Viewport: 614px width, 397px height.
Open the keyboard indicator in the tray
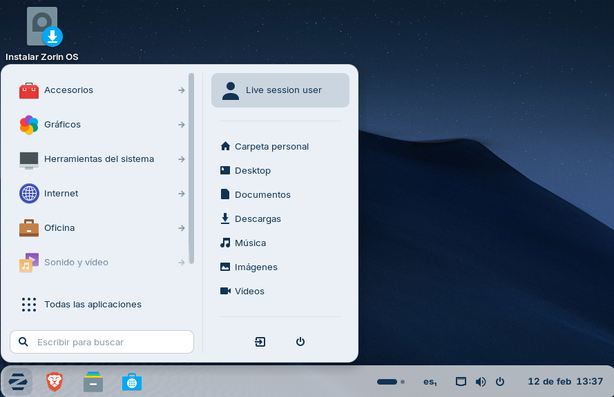click(461, 381)
